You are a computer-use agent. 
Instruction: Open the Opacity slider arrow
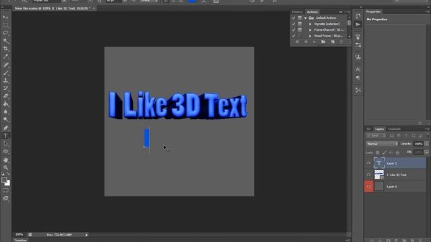coord(426,144)
